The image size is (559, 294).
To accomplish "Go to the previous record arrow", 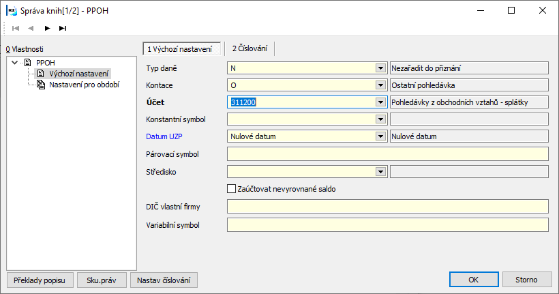I will 31,28.
